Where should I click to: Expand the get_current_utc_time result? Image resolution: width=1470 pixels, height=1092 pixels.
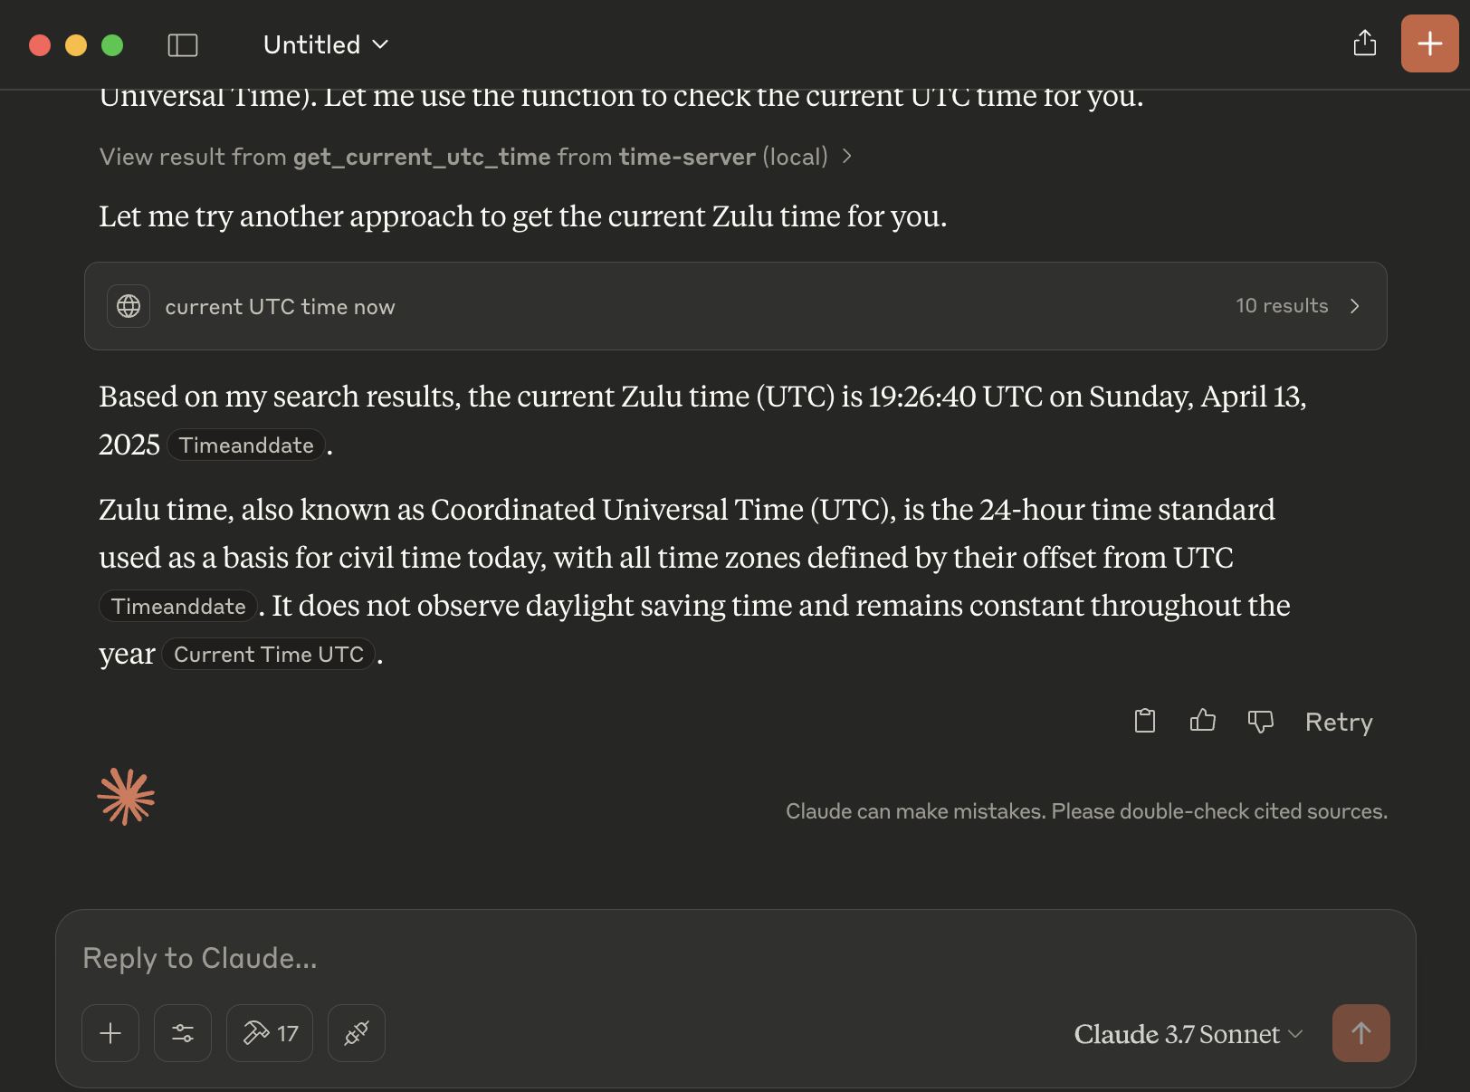coord(476,157)
